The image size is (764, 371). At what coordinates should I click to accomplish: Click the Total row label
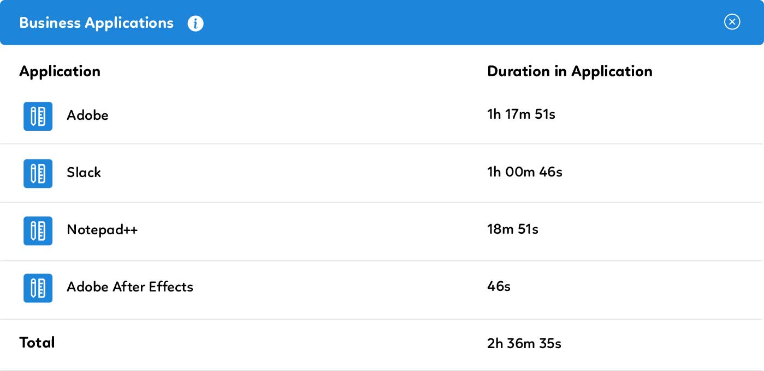tap(37, 343)
